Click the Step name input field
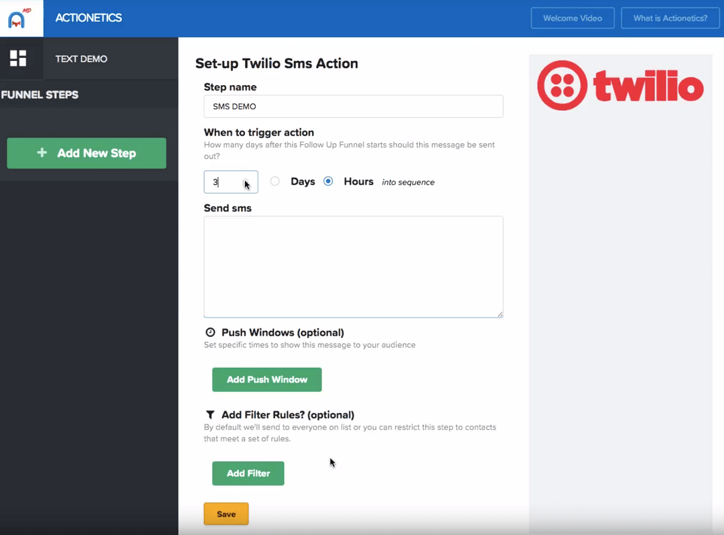The image size is (724, 535). click(354, 106)
